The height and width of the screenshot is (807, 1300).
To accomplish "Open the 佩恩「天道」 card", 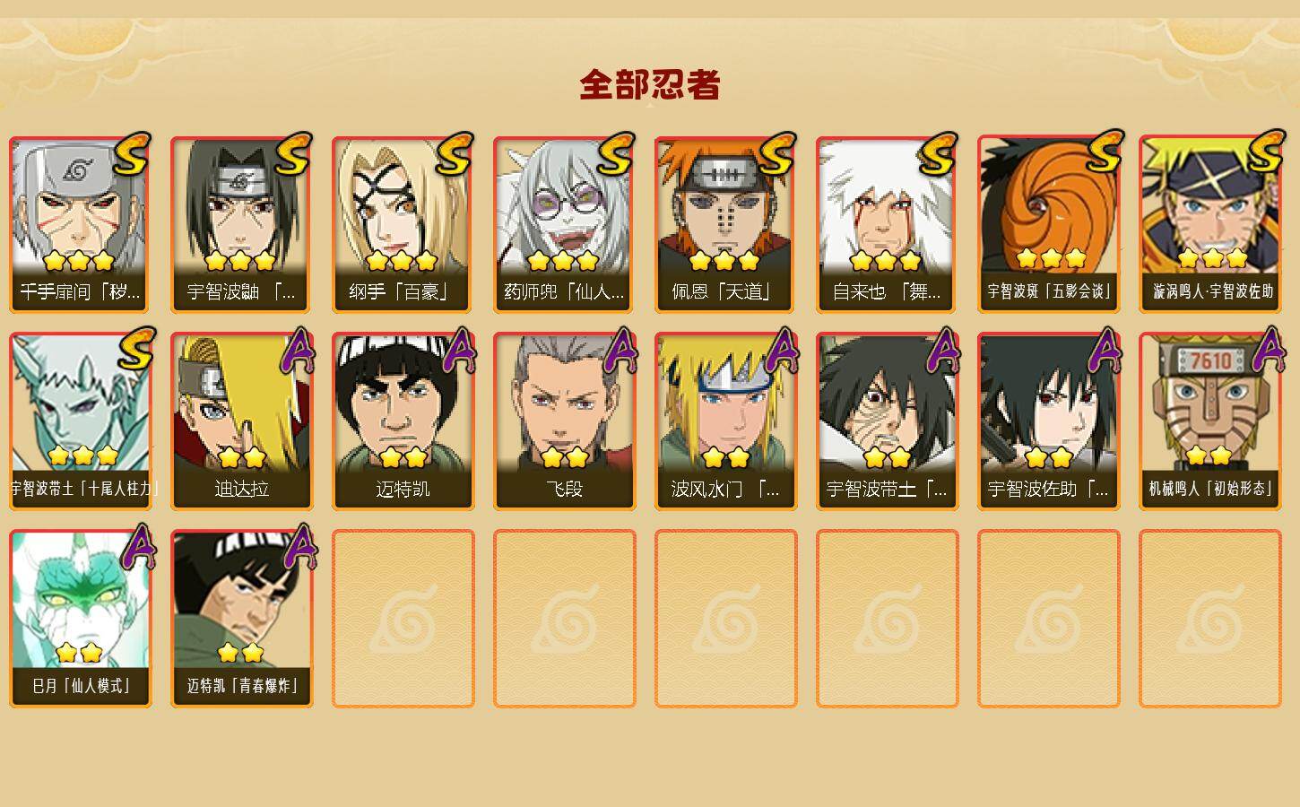I will (725, 224).
